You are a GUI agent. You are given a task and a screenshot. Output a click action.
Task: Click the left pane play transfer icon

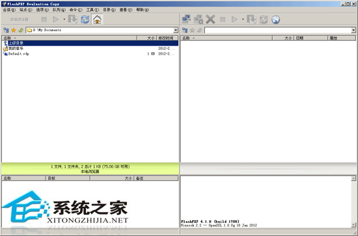[56, 20]
